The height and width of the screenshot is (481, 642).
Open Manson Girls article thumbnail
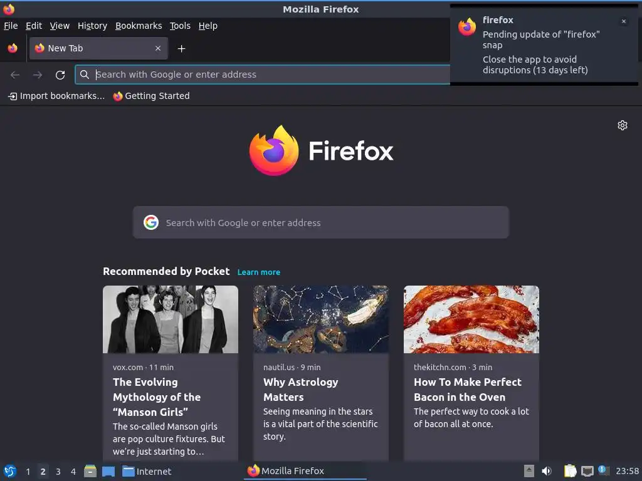pyautogui.click(x=171, y=319)
